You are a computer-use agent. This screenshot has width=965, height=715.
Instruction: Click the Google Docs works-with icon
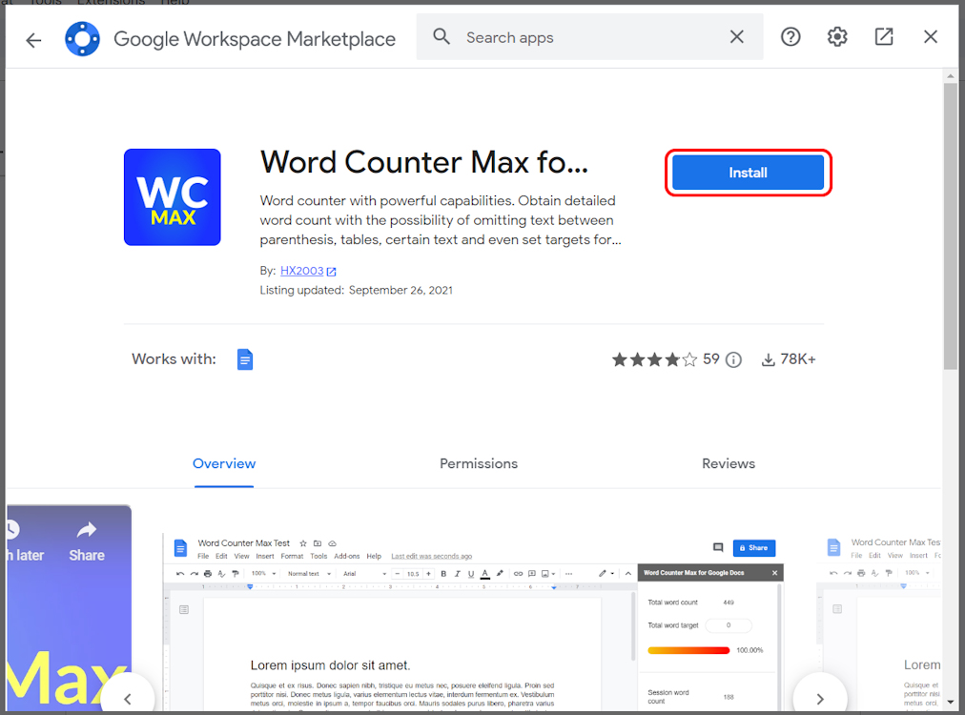[x=245, y=359]
